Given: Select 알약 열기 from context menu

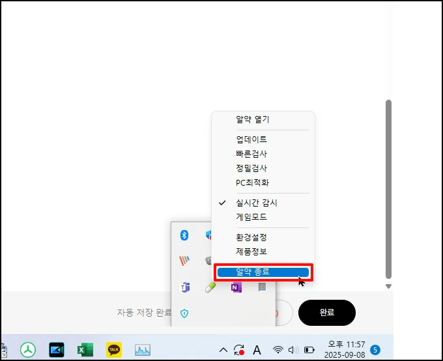Looking at the screenshot, I should pyautogui.click(x=263, y=119).
